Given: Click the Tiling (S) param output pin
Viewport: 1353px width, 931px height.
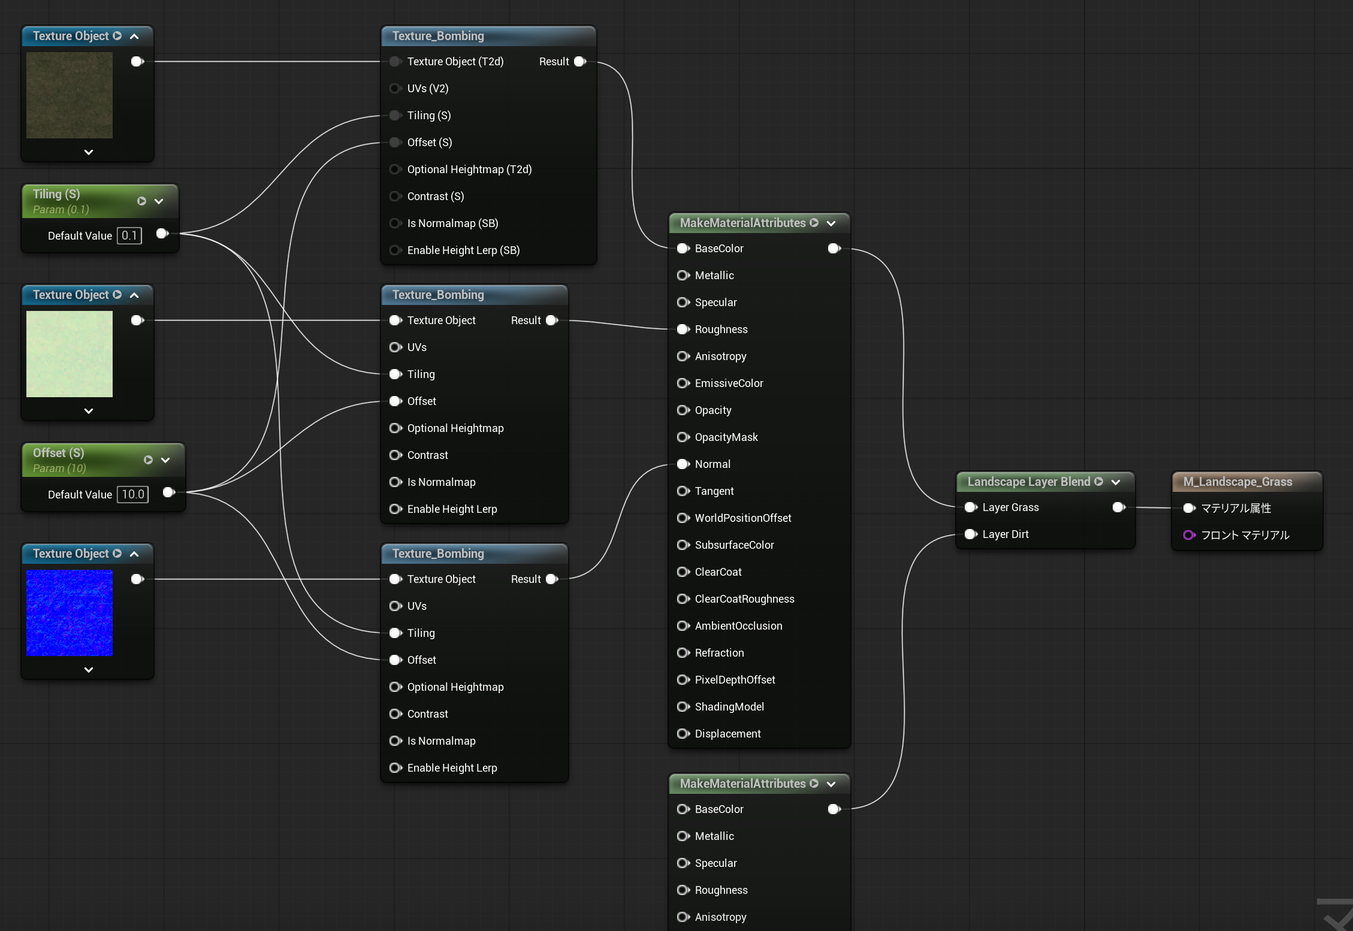Looking at the screenshot, I should (x=162, y=234).
